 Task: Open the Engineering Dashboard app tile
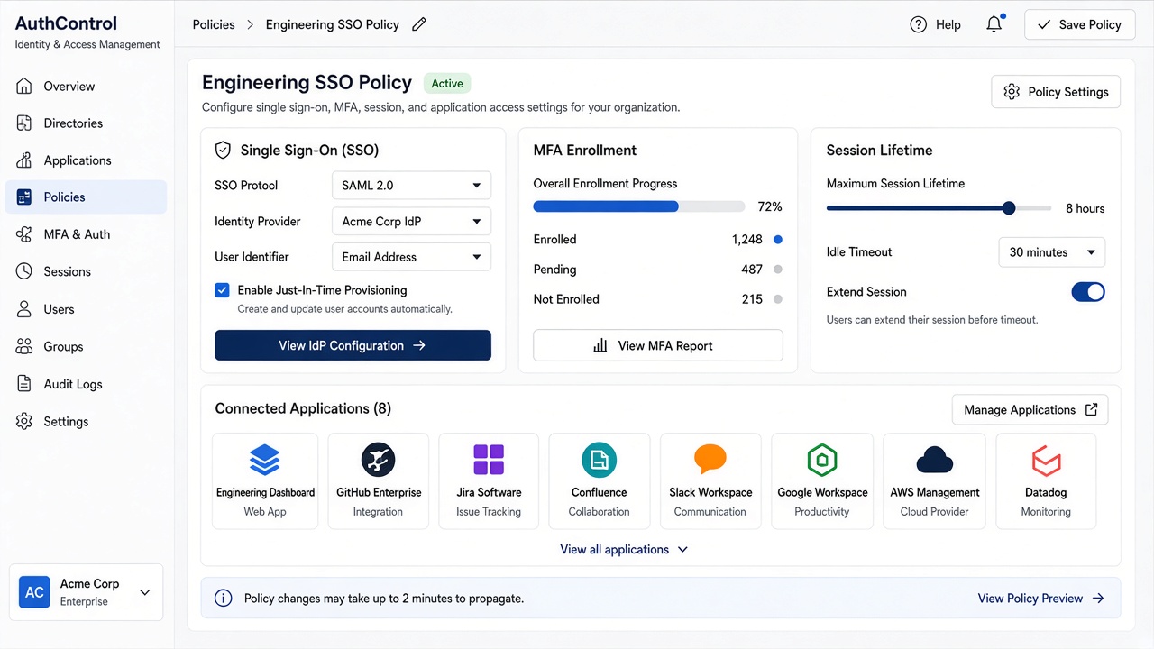[265, 480]
